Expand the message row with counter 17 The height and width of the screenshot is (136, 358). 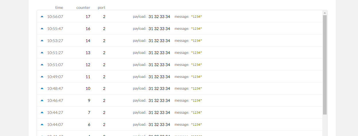(x=180, y=17)
